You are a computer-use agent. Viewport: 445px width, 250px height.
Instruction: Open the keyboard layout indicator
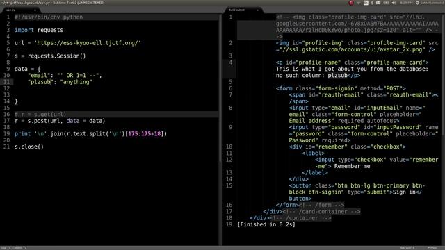click(366, 3)
